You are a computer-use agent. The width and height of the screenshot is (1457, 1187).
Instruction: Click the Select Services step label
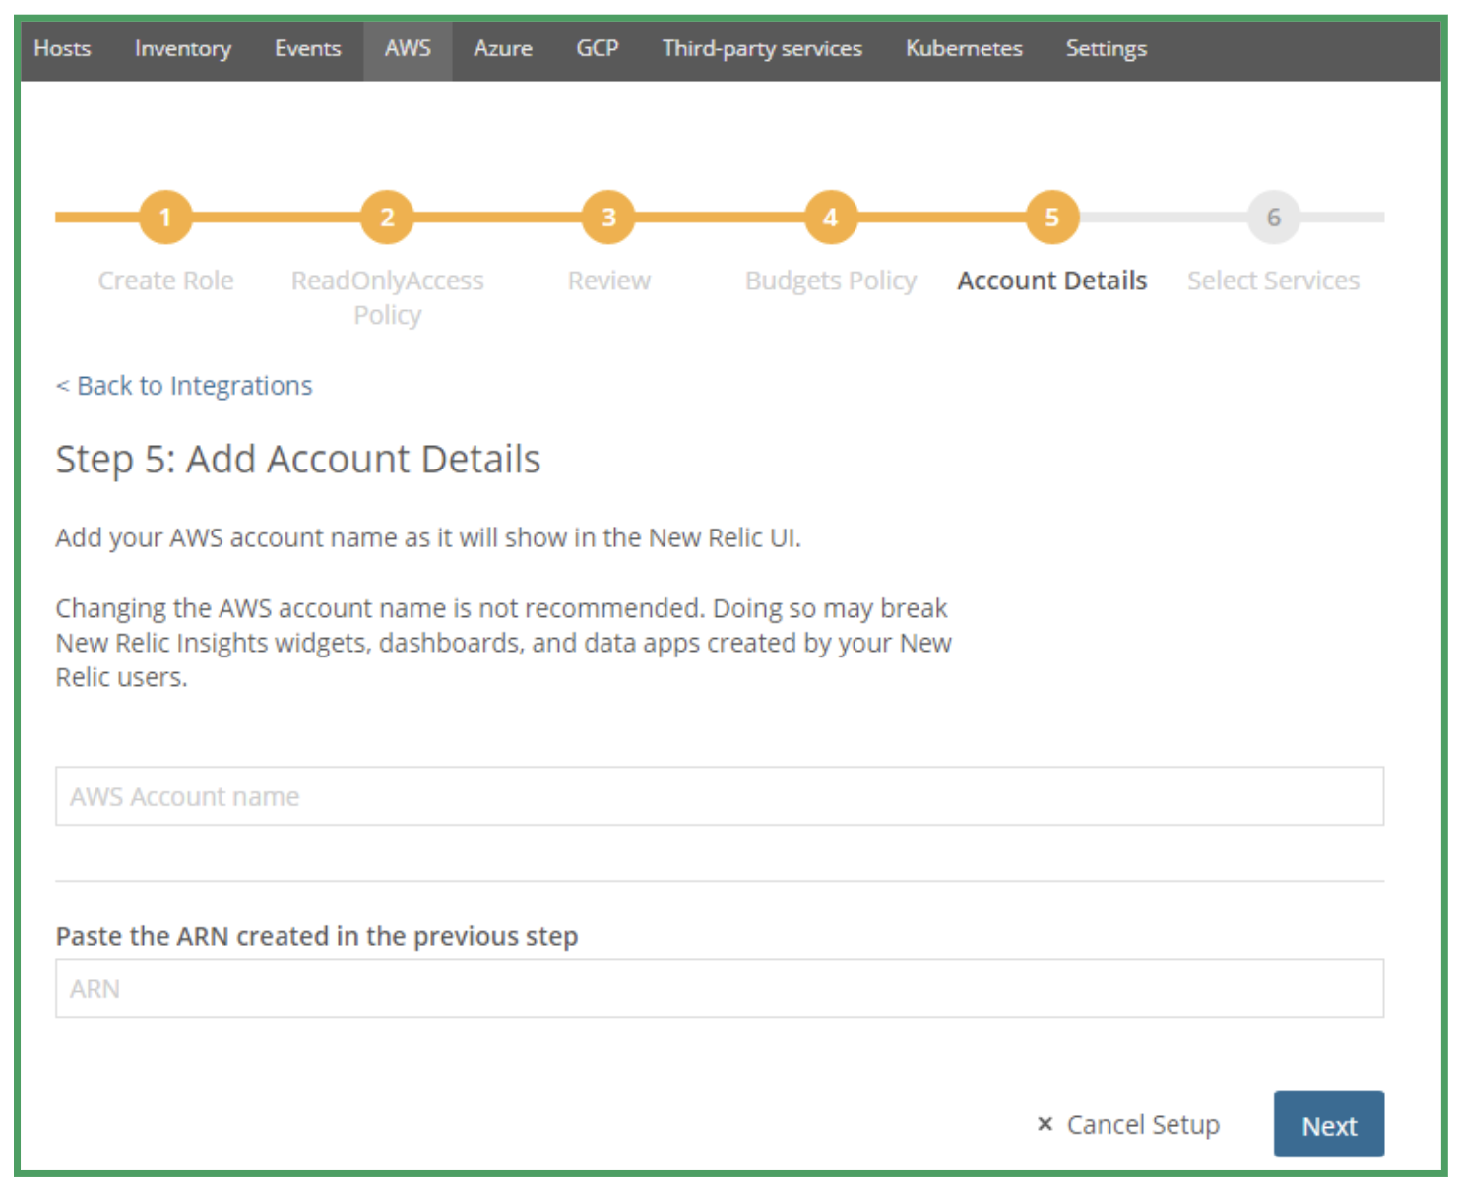[1273, 281]
